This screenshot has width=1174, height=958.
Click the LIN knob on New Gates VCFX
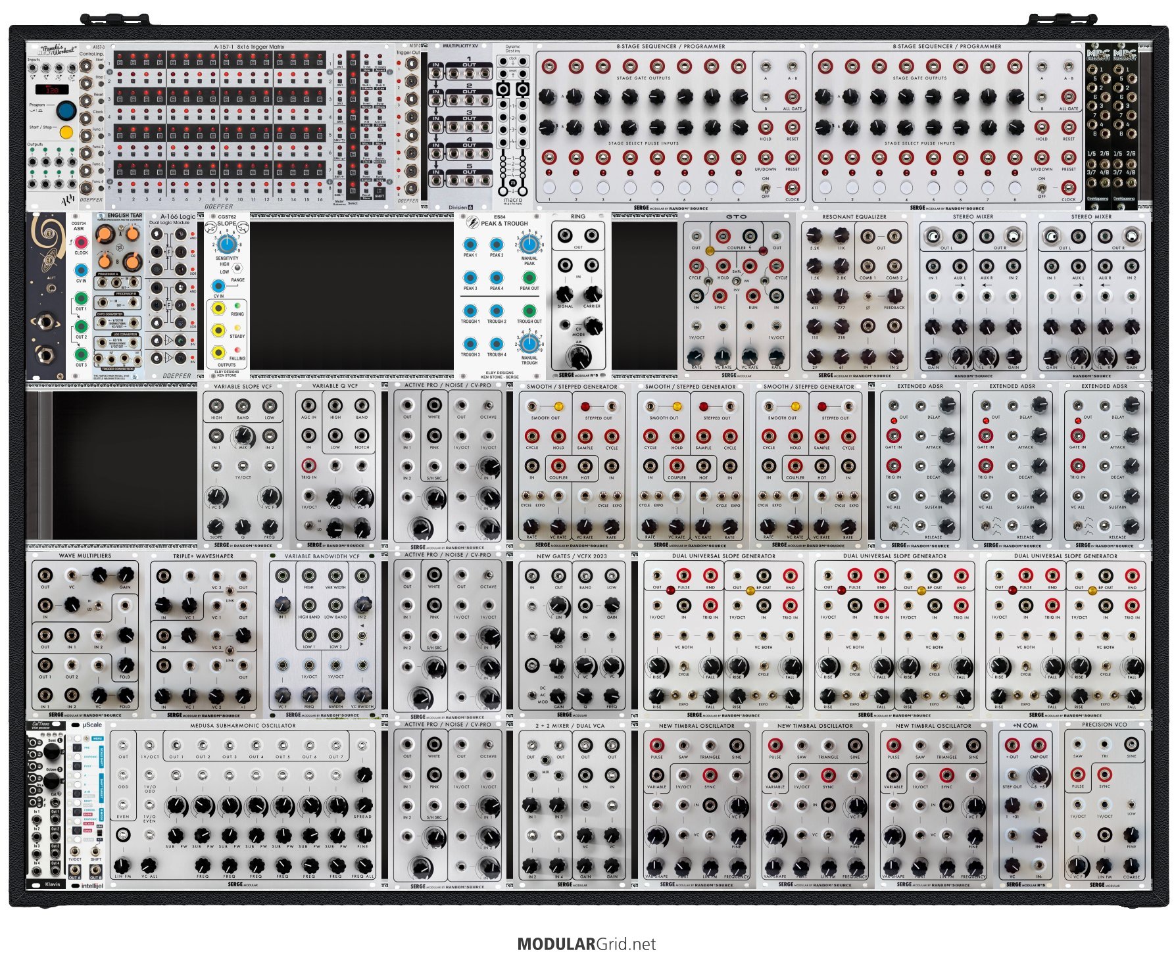pos(558,606)
